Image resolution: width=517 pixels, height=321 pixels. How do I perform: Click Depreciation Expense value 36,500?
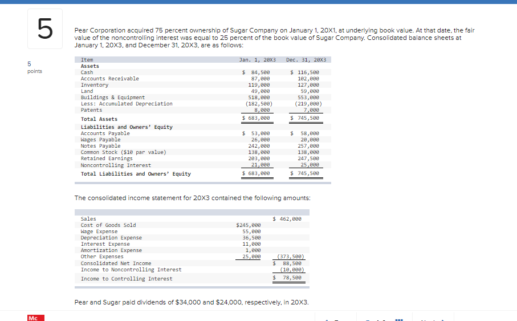251,238
